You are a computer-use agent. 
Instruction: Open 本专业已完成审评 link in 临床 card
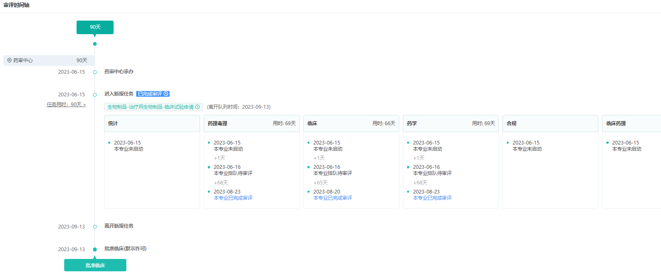[x=333, y=198]
